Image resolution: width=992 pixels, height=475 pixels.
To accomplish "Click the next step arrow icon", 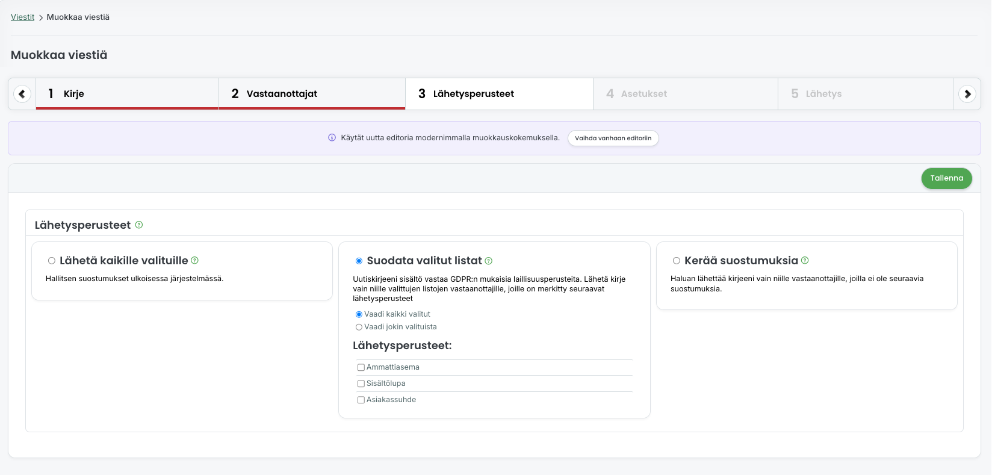I will coord(967,94).
